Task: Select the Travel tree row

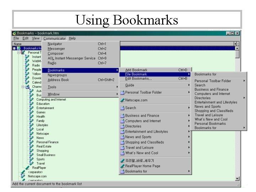Action: (x=41, y=164)
